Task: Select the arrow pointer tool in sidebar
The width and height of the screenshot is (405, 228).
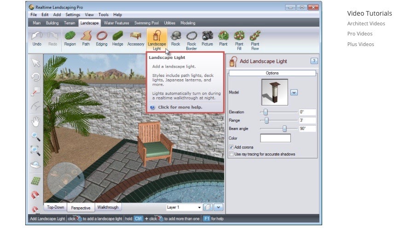Action: pyautogui.click(x=35, y=63)
